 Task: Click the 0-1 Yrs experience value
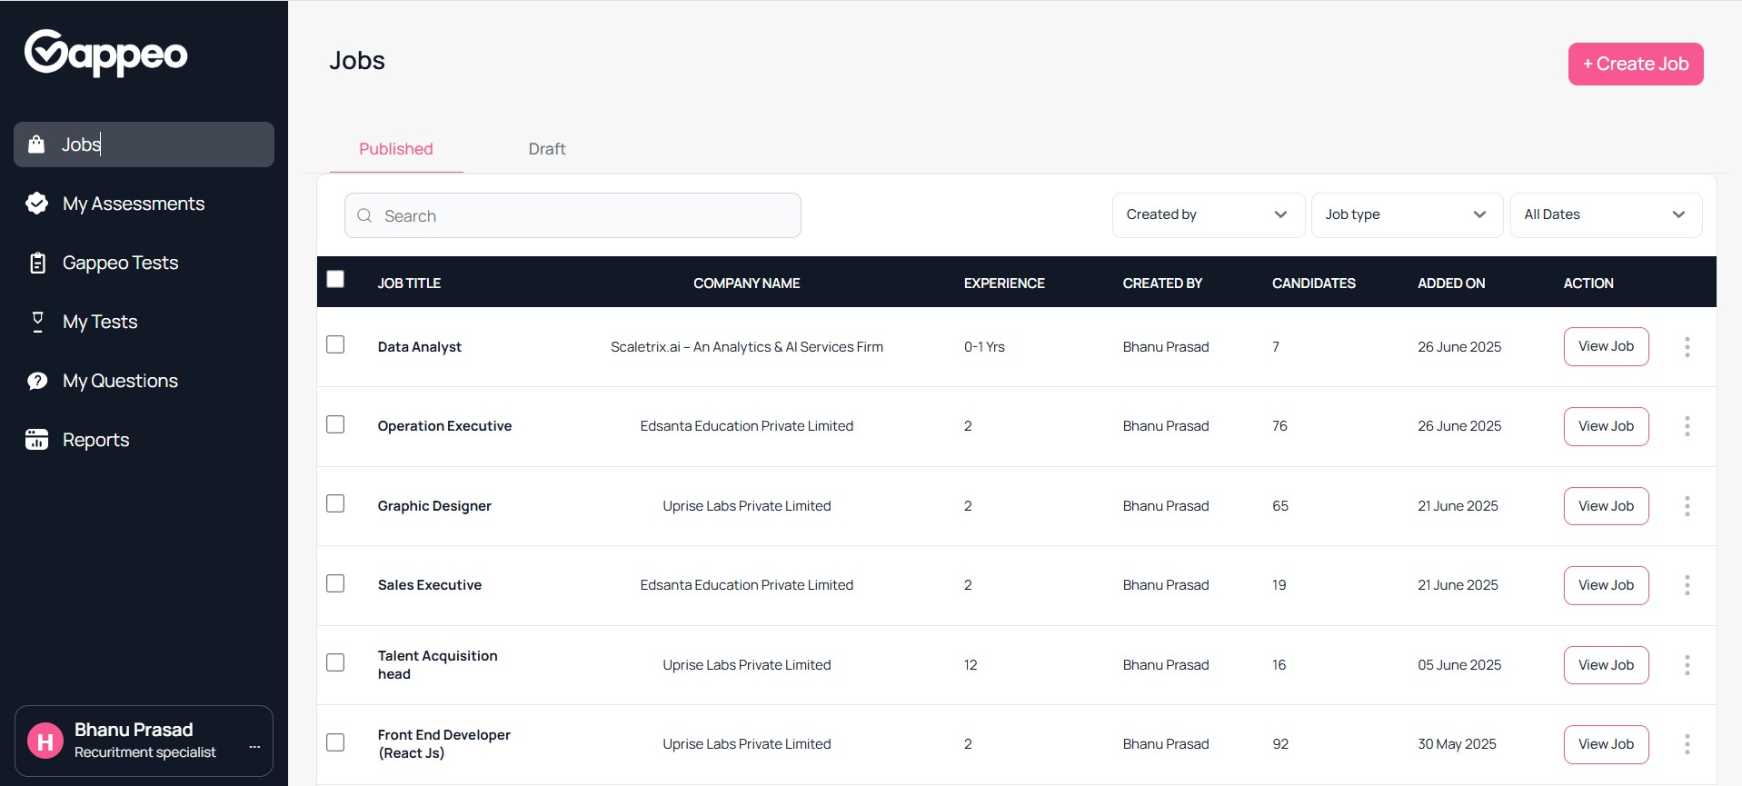[984, 347]
